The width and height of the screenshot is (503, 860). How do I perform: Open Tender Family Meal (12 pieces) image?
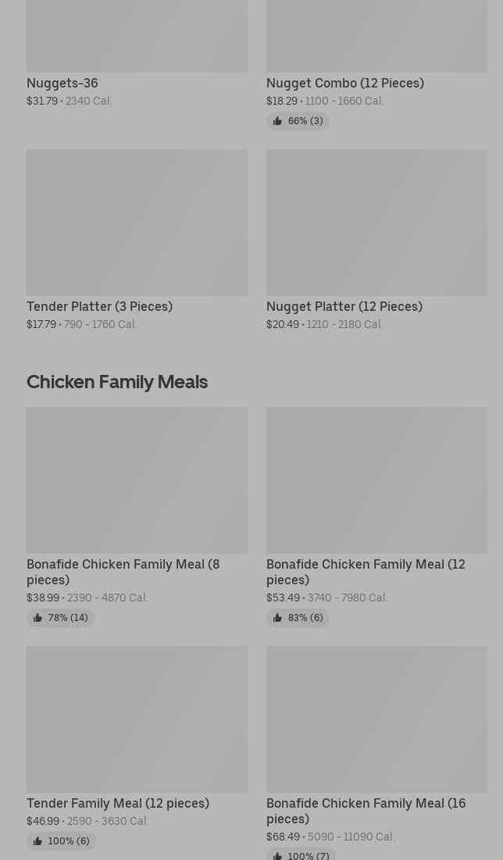click(x=137, y=719)
